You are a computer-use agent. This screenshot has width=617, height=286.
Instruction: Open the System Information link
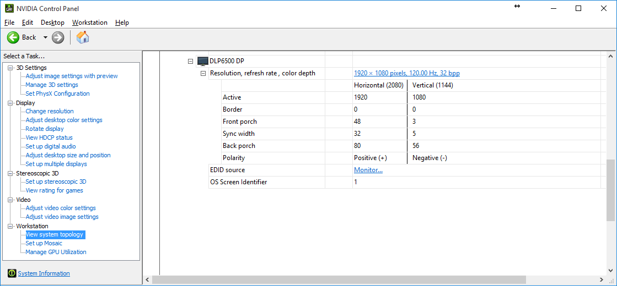44,273
